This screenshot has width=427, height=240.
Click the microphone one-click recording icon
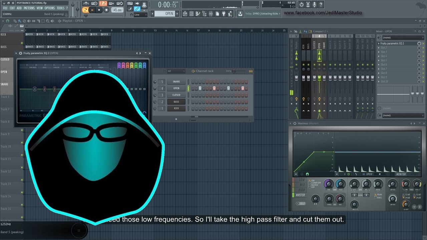point(314,5)
